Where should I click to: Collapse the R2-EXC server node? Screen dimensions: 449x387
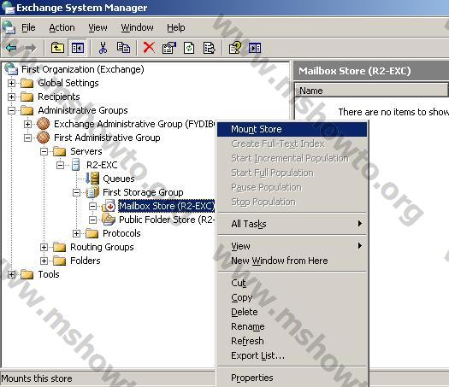click(60, 165)
